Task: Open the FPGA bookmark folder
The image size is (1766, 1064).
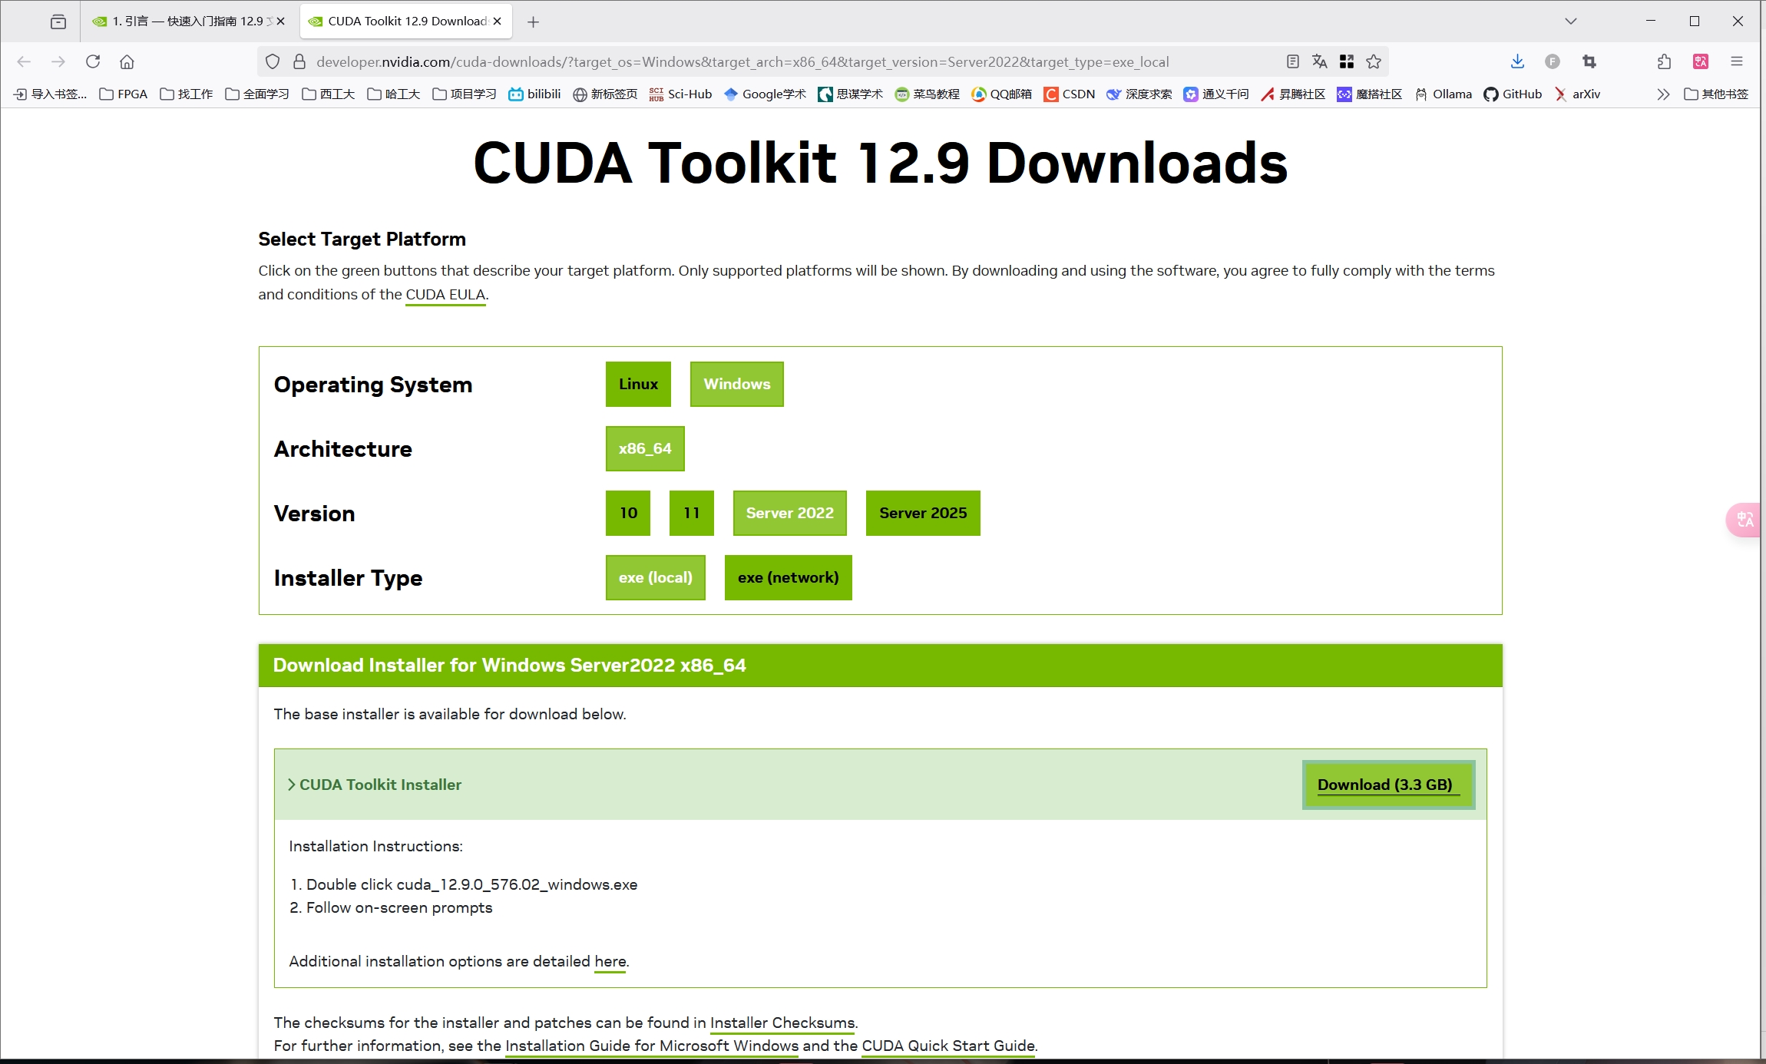Action: pos(124,94)
